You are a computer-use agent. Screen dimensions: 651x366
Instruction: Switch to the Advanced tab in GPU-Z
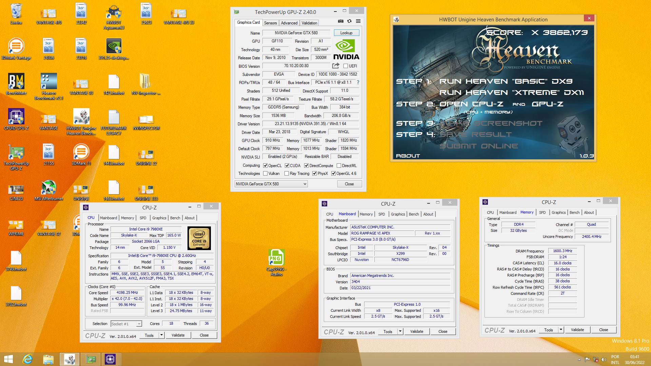[x=289, y=23]
